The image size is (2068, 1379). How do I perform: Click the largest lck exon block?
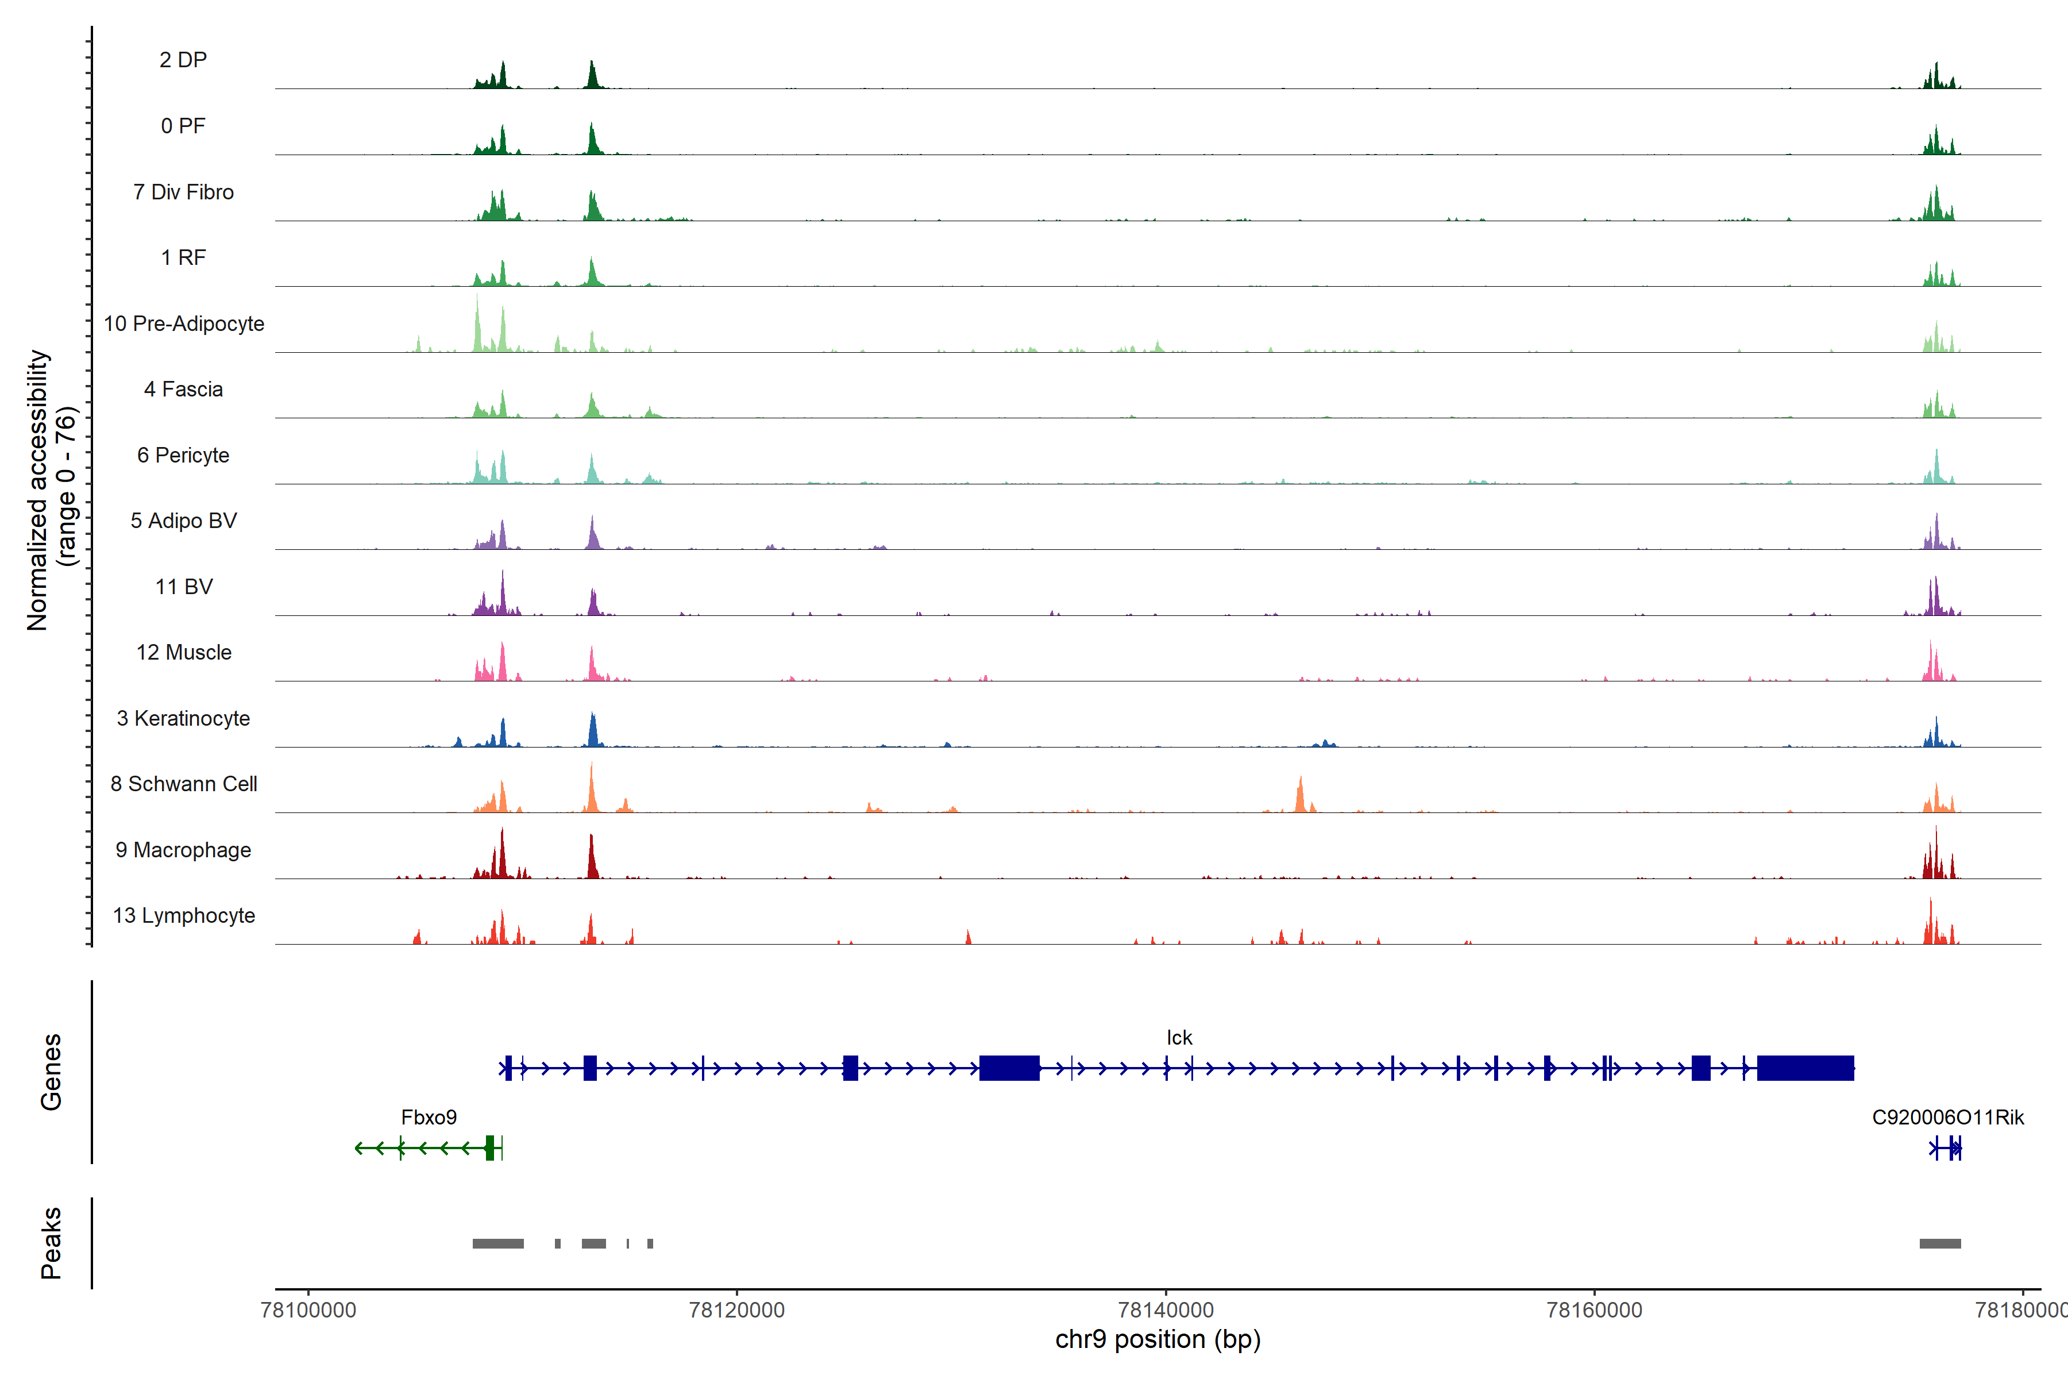click(x=1805, y=1068)
